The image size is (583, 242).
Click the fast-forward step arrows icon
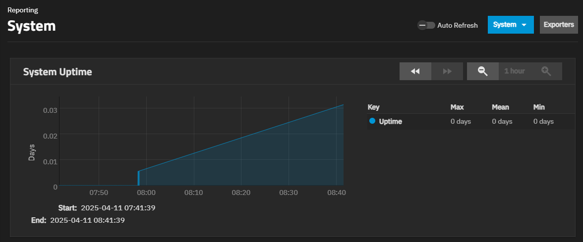pos(447,71)
